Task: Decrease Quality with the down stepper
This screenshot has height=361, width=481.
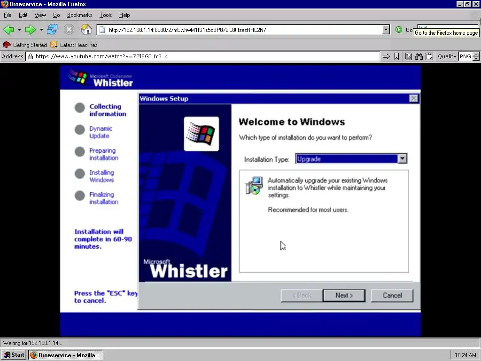Action: coord(476,58)
